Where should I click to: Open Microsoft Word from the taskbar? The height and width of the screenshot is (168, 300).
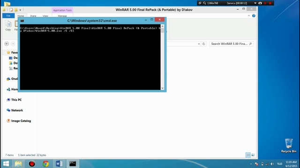(59, 164)
